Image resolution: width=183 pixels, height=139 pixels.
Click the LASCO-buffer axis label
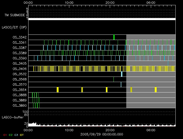(x=11, y=117)
